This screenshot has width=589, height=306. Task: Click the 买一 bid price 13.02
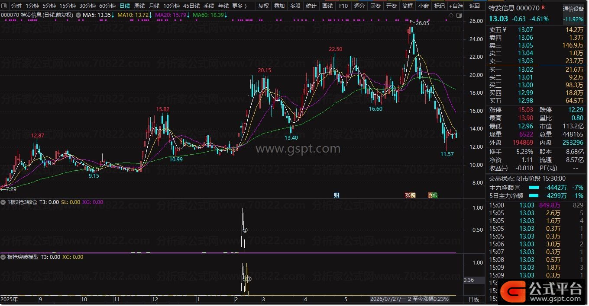tap(526, 70)
